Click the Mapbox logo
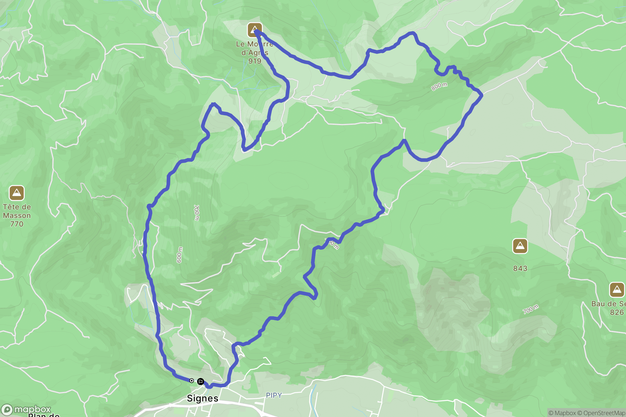This screenshot has height=417, width=626. tap(26, 410)
